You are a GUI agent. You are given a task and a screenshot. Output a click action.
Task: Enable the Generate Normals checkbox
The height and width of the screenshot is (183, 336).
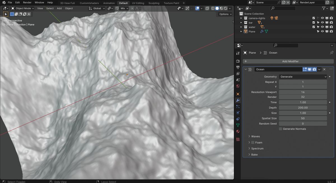(x=280, y=129)
